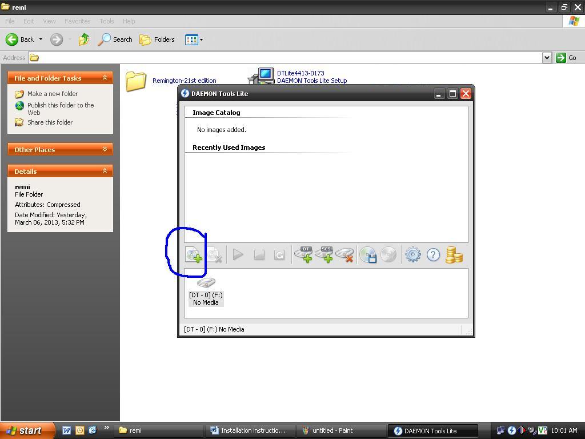
Task: Click Make a new folder link
Action: tap(53, 94)
